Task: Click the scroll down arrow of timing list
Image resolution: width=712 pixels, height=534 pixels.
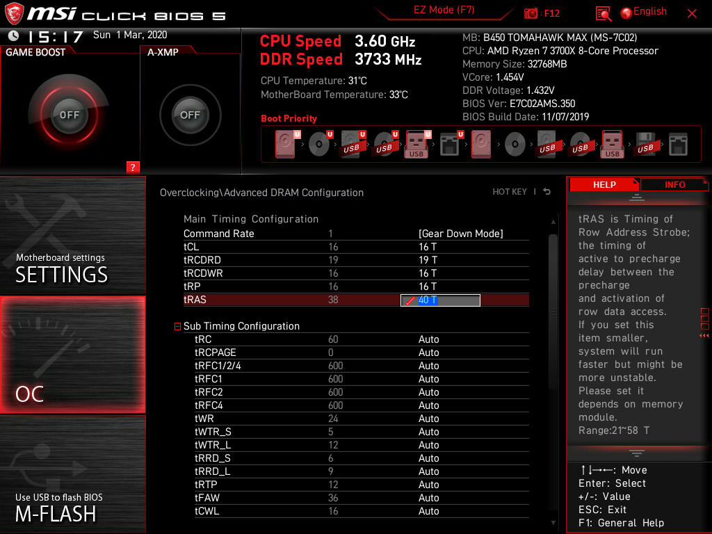Action: point(553,523)
